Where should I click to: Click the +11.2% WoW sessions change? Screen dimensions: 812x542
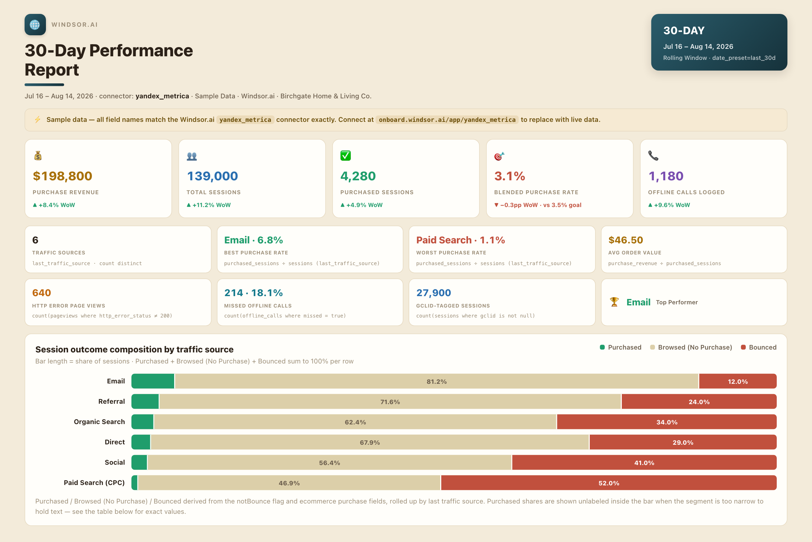209,205
